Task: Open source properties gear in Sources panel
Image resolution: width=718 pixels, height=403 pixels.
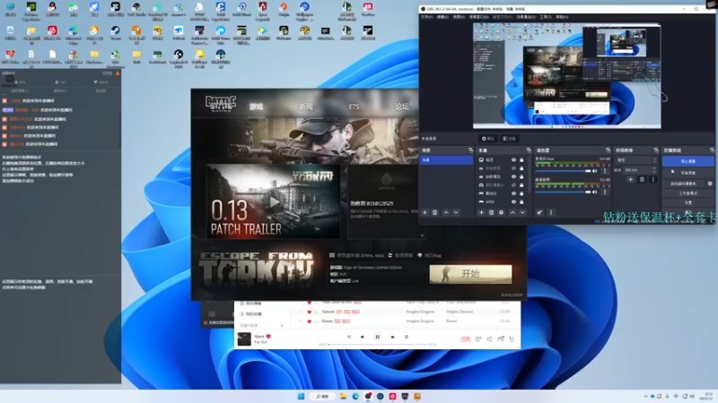Action: click(502, 212)
